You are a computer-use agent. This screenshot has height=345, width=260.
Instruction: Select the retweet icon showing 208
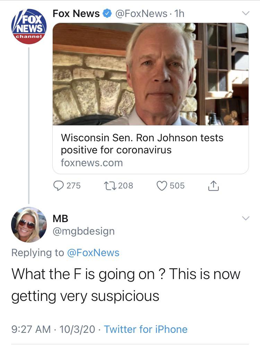pos(110,186)
